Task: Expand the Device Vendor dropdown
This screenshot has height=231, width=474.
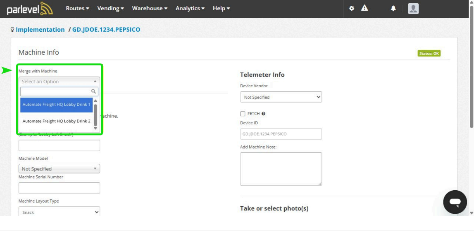Action: coord(281,97)
